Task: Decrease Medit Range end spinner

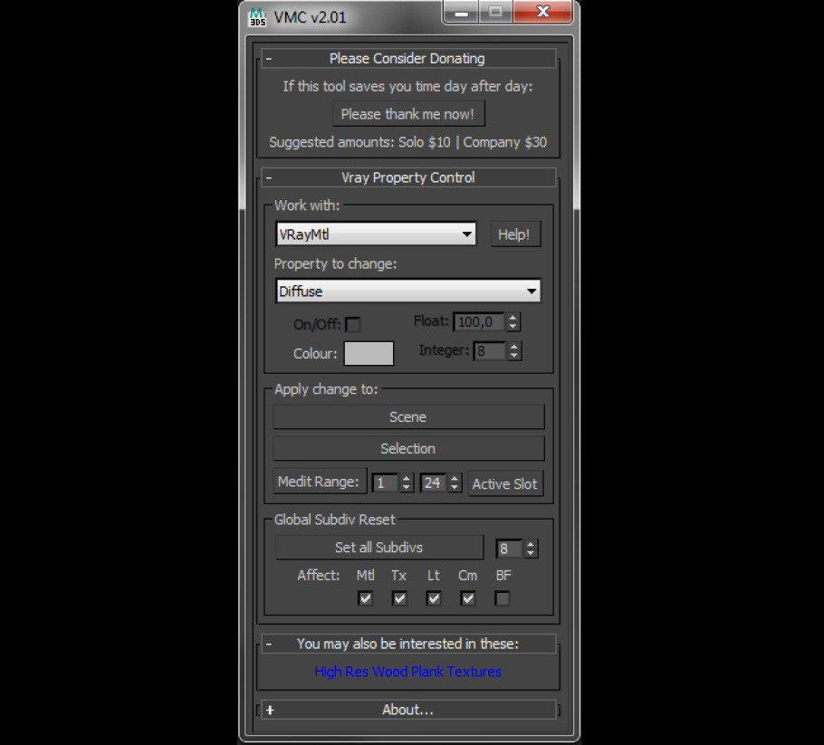Action: 455,488
